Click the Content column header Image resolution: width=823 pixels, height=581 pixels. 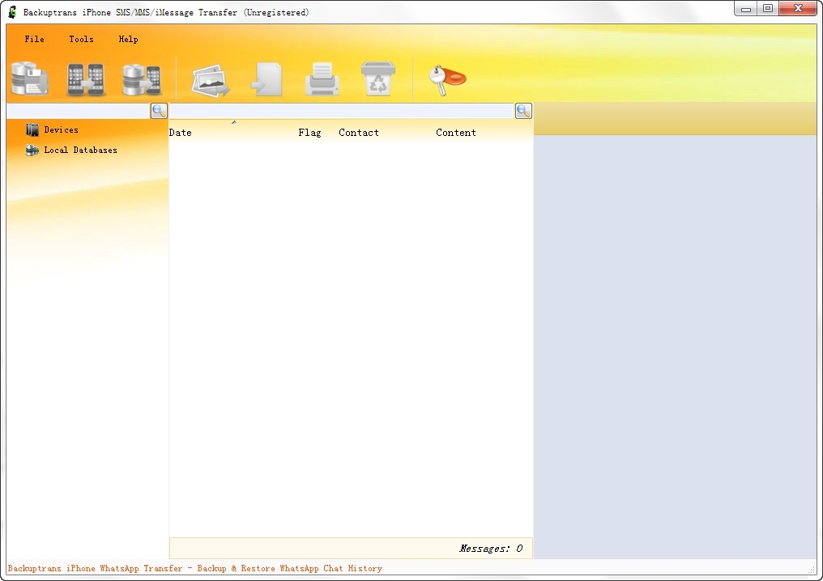(456, 133)
